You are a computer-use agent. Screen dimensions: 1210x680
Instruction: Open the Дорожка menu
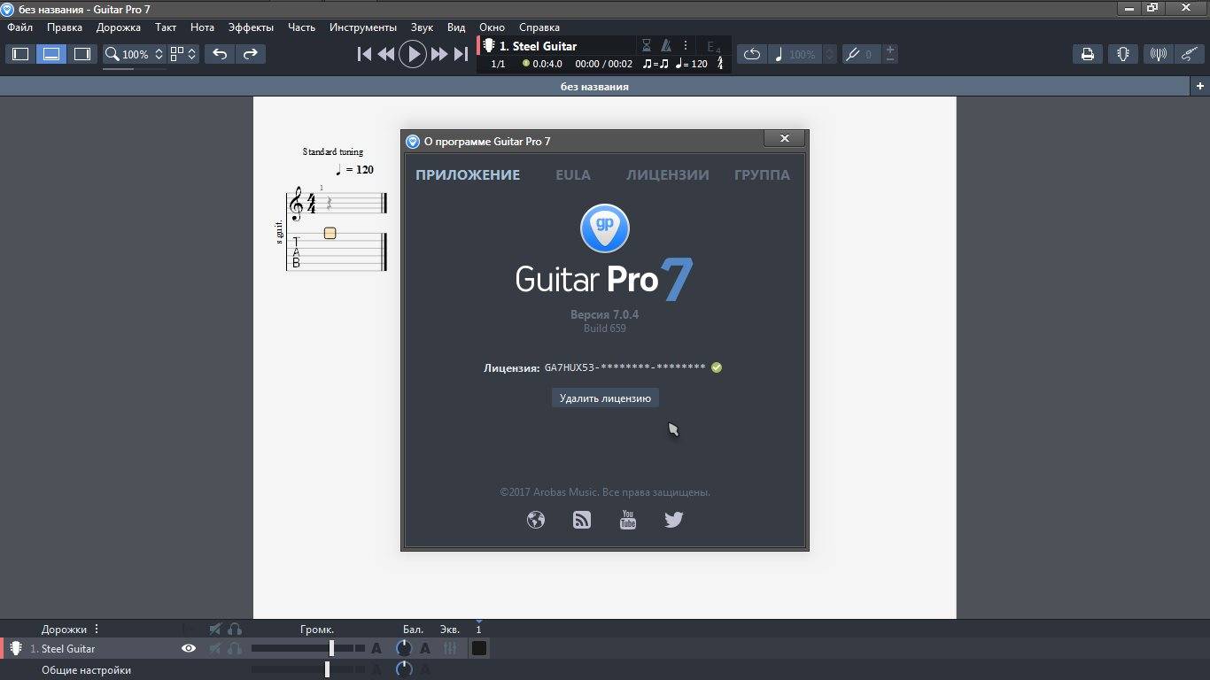pyautogui.click(x=119, y=27)
